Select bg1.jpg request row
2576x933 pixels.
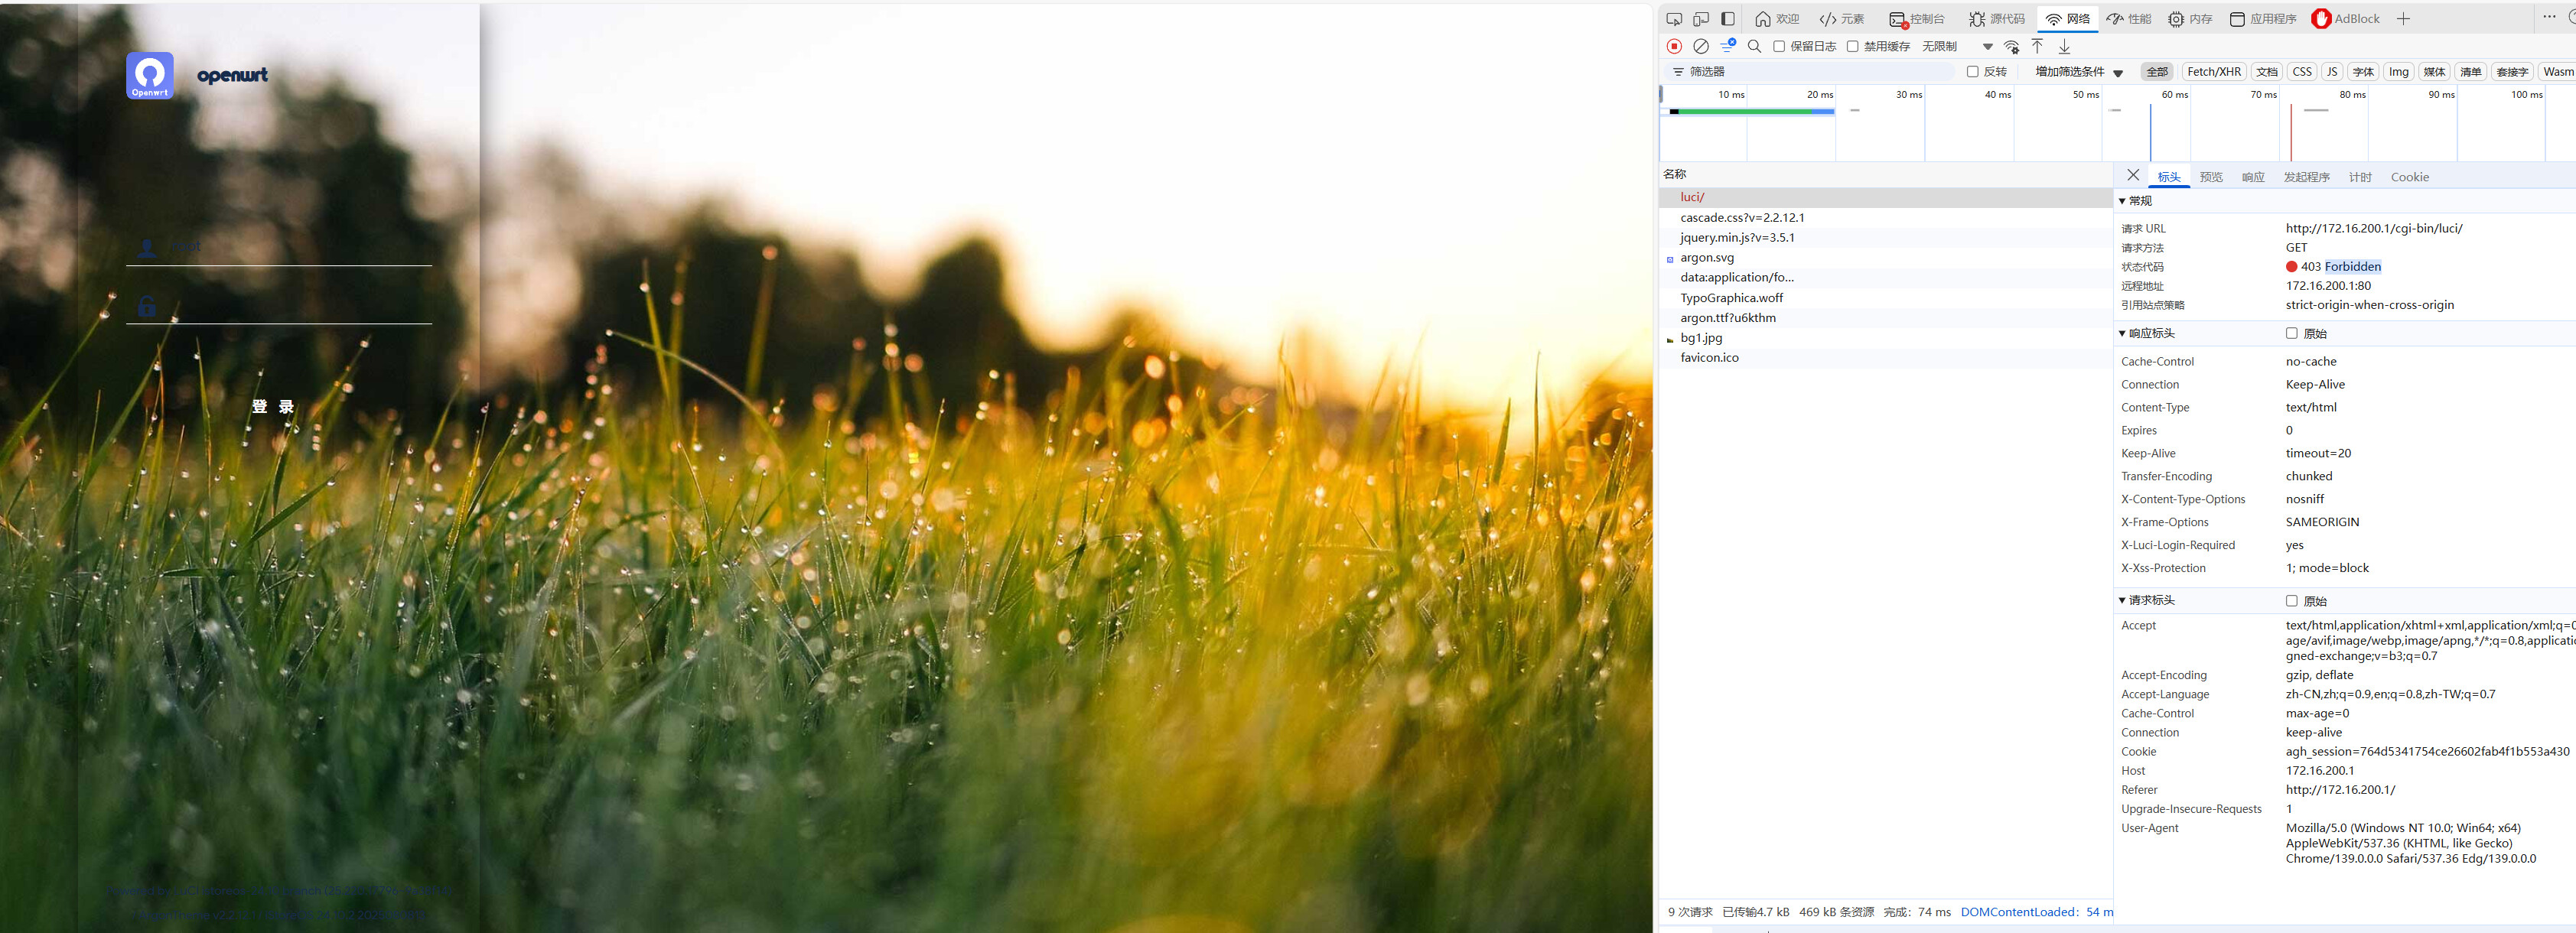tap(1701, 338)
